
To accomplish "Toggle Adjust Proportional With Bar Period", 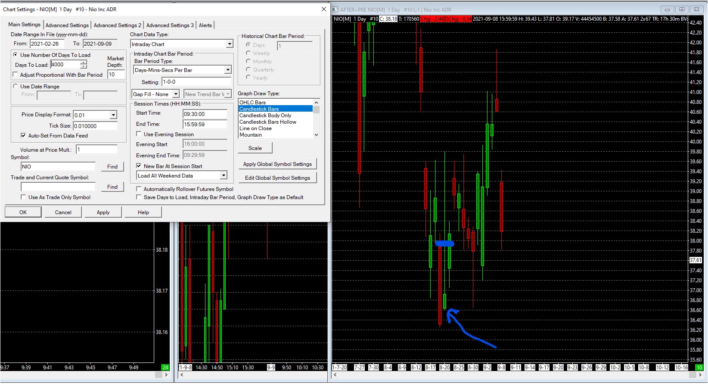I will click(x=16, y=75).
